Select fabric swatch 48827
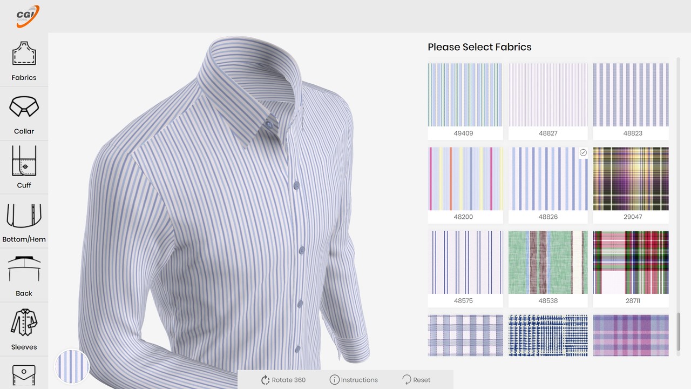Image resolution: width=691 pixels, height=389 pixels. click(548, 95)
